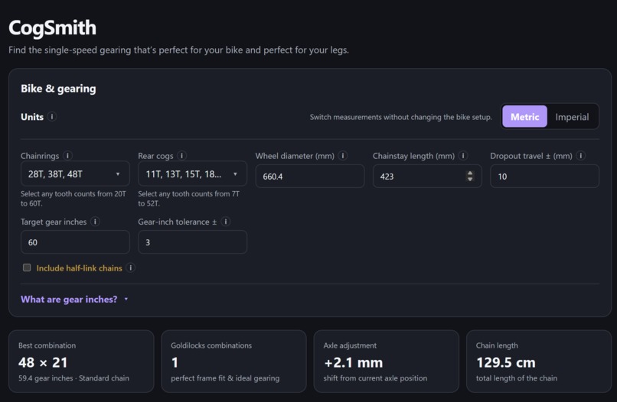Click 'perfect frame fit & ideal gearing' text
Screen dimensions: 617x402
(225, 378)
